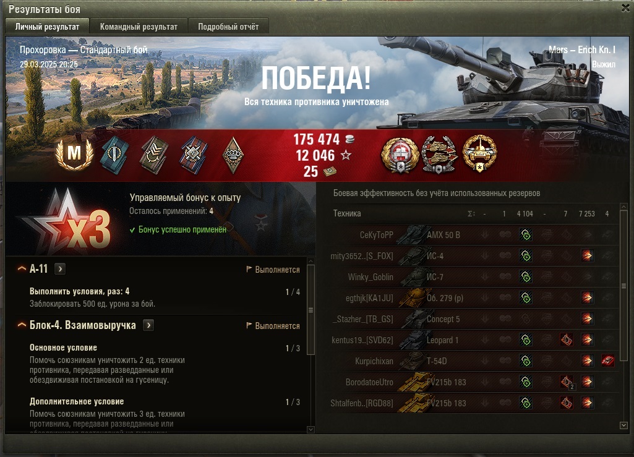Click scroll down arrow of missions list
634x457 pixels.
pos(311,430)
